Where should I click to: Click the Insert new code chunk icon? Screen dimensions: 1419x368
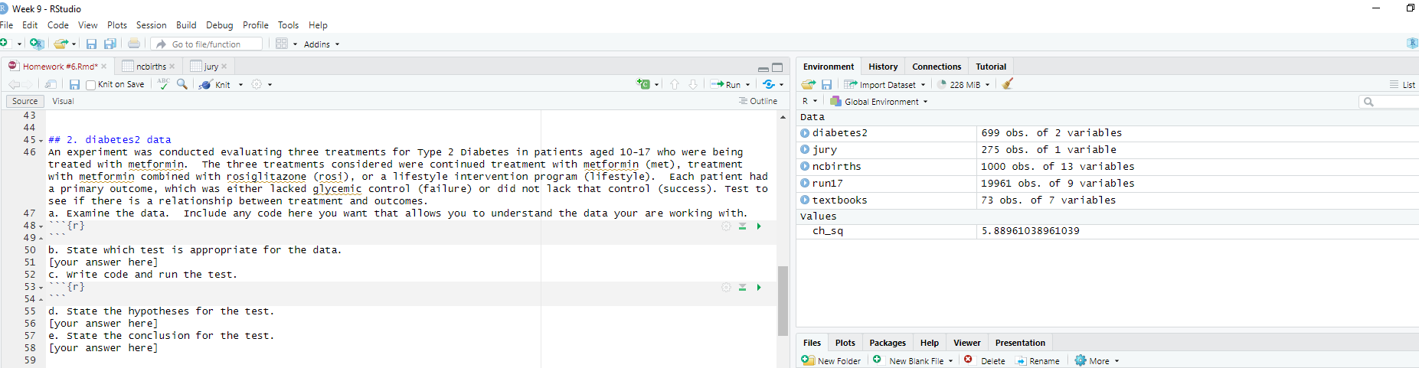[x=643, y=84]
